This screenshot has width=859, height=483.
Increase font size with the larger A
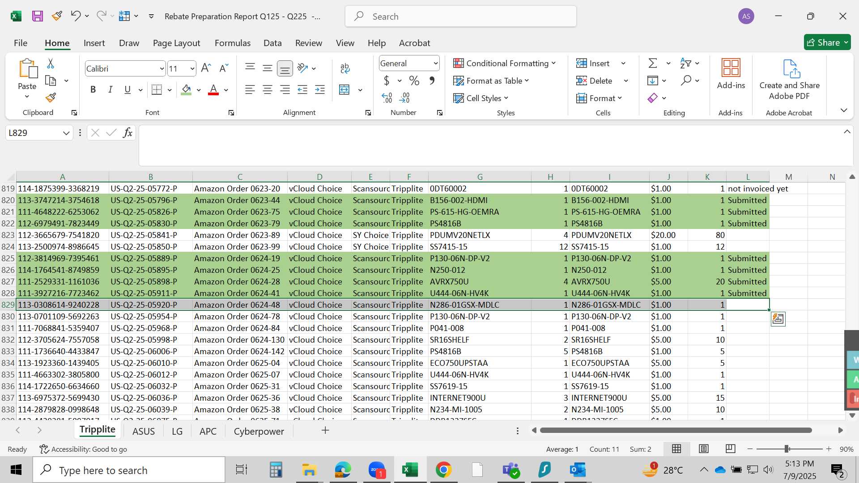[206, 68]
